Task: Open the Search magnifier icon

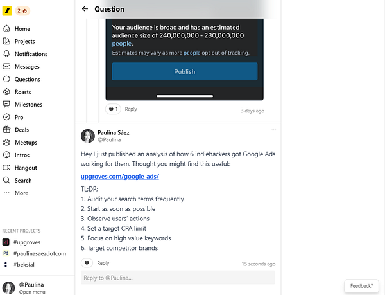Action: pos(7,181)
